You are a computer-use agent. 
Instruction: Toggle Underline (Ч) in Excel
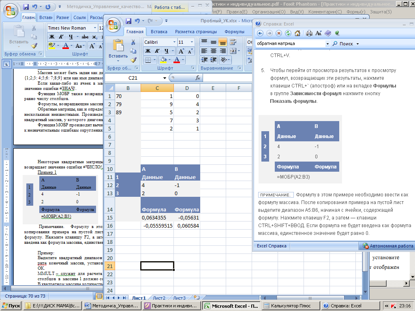coord(166,51)
